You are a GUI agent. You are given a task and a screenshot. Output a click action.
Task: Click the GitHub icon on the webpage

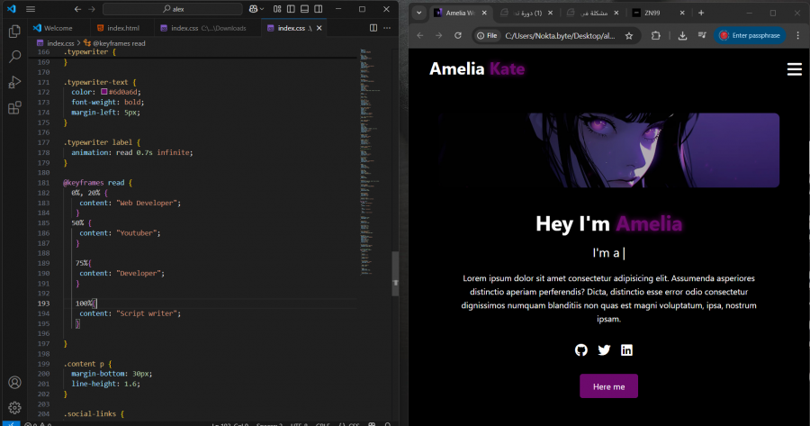point(581,350)
